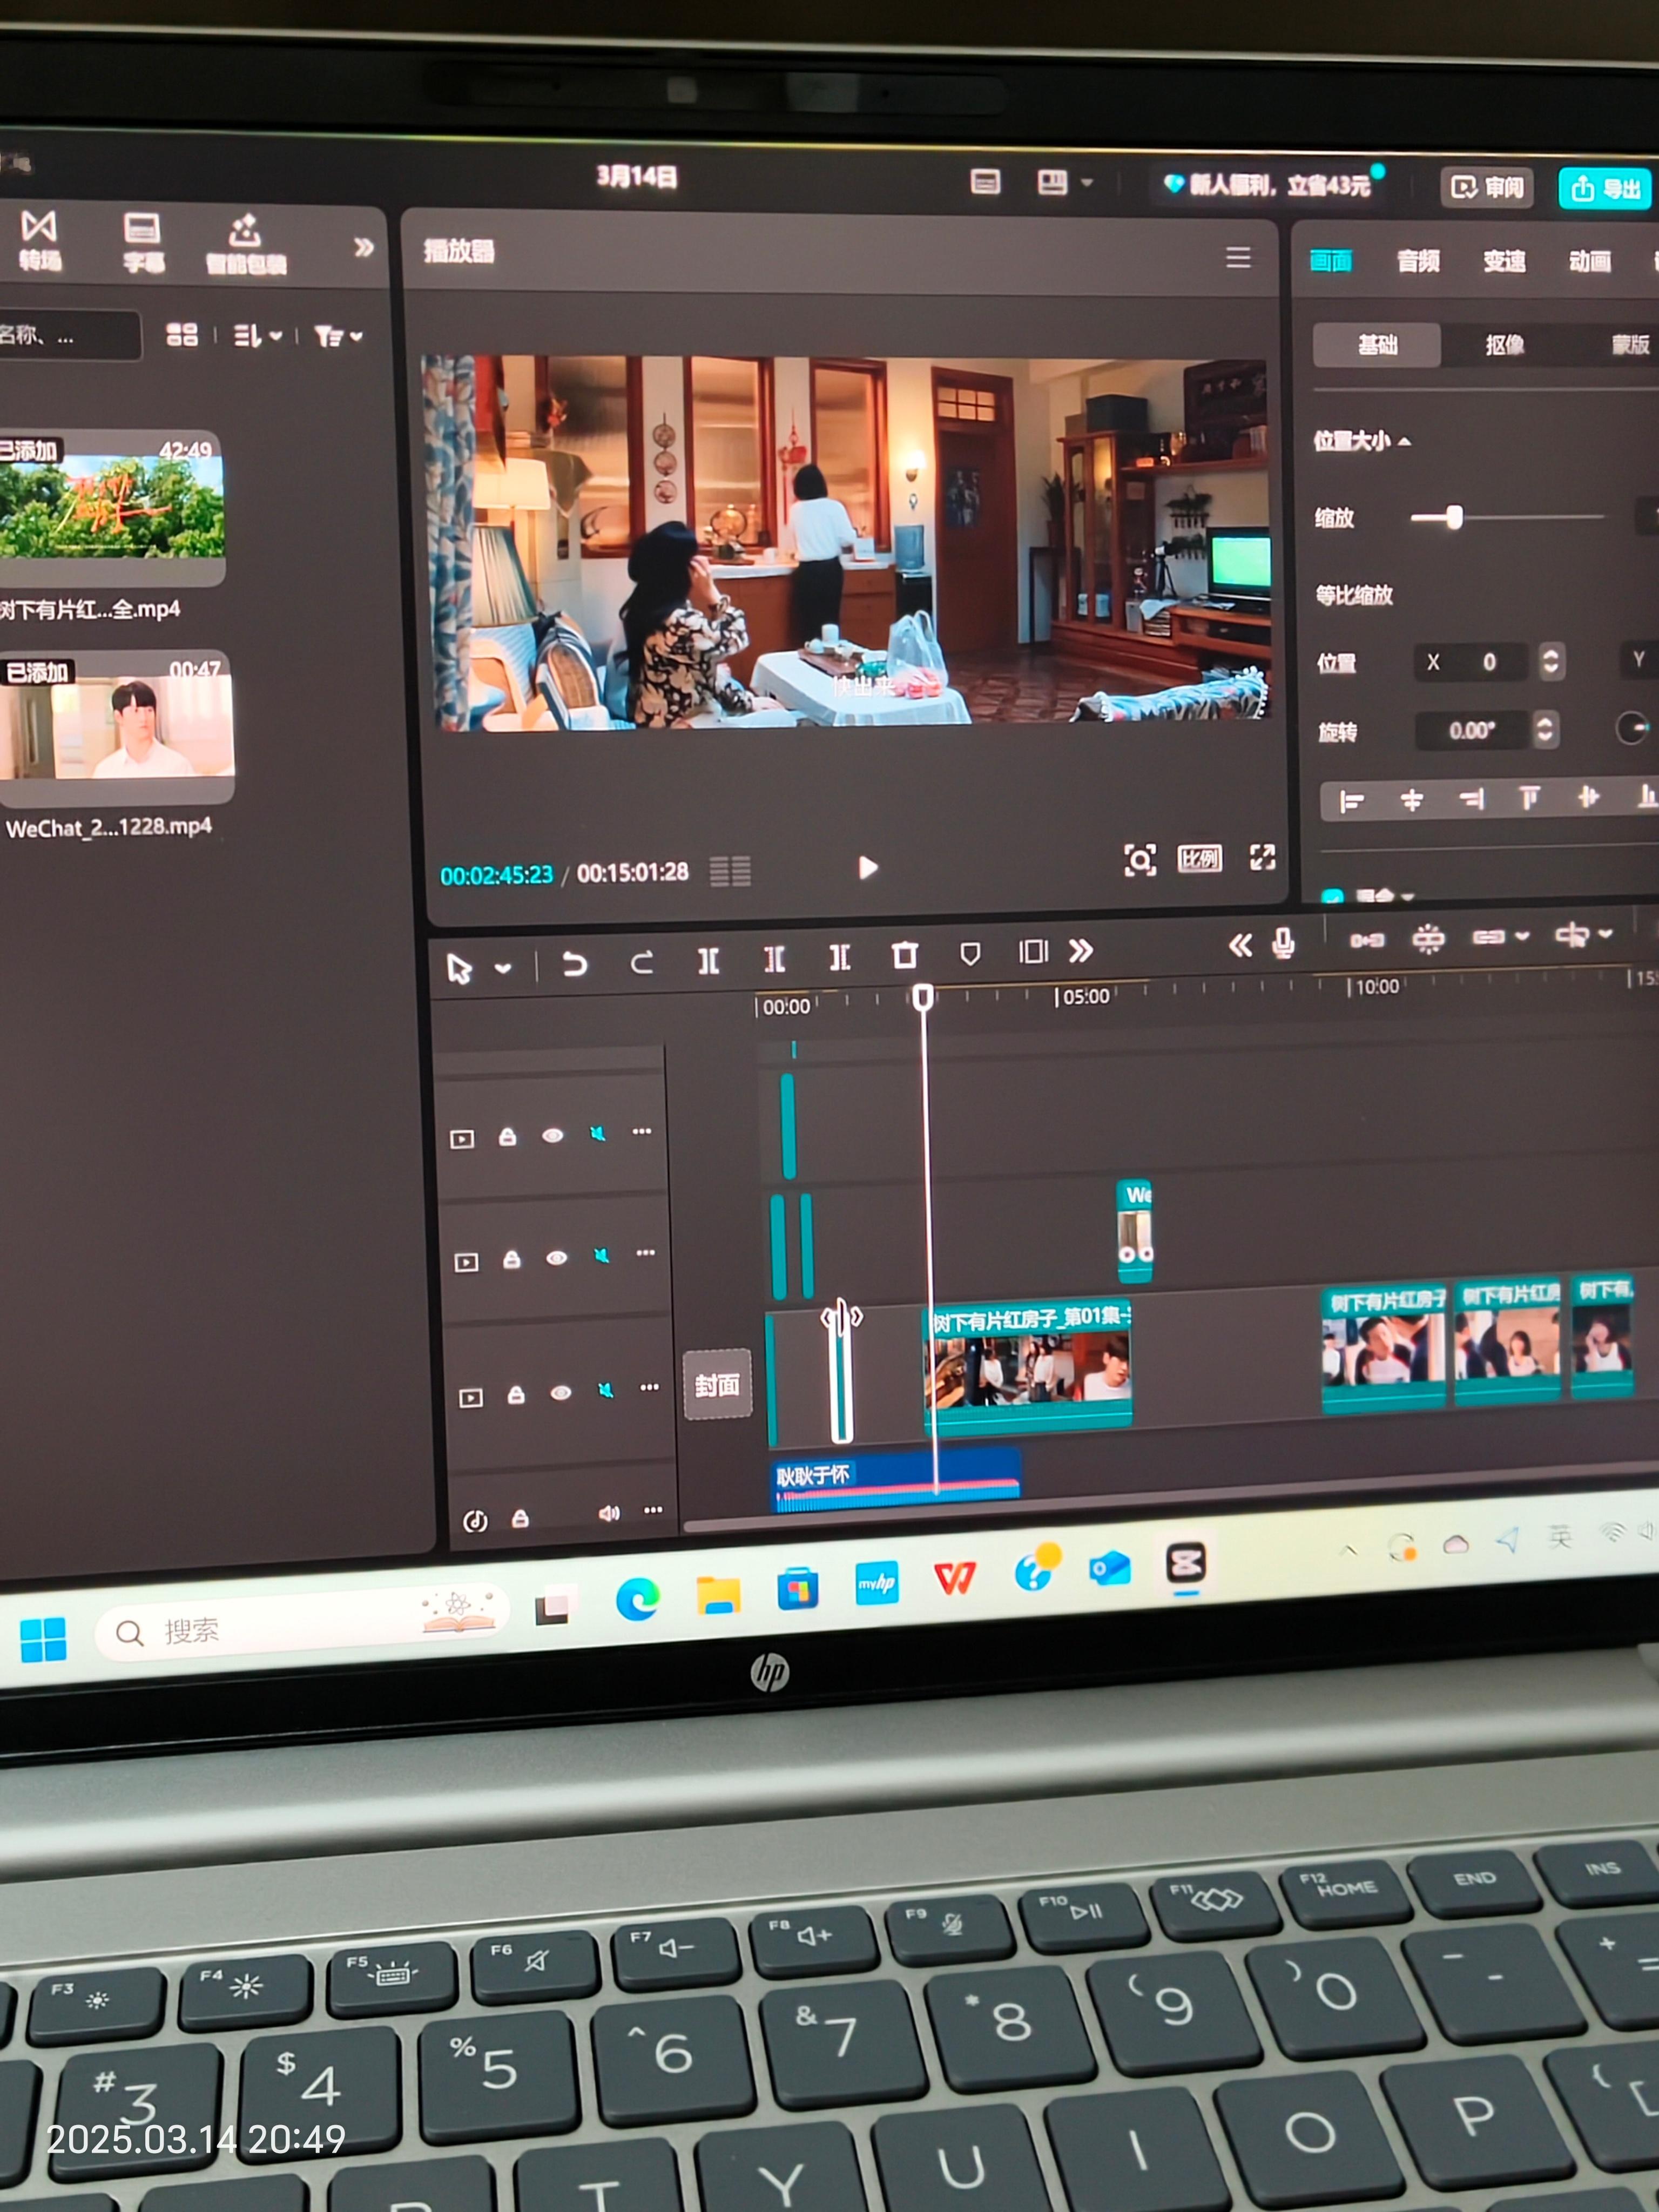Open Microsoft Edge from the taskbar
1659x2212 pixels.
coord(637,1600)
